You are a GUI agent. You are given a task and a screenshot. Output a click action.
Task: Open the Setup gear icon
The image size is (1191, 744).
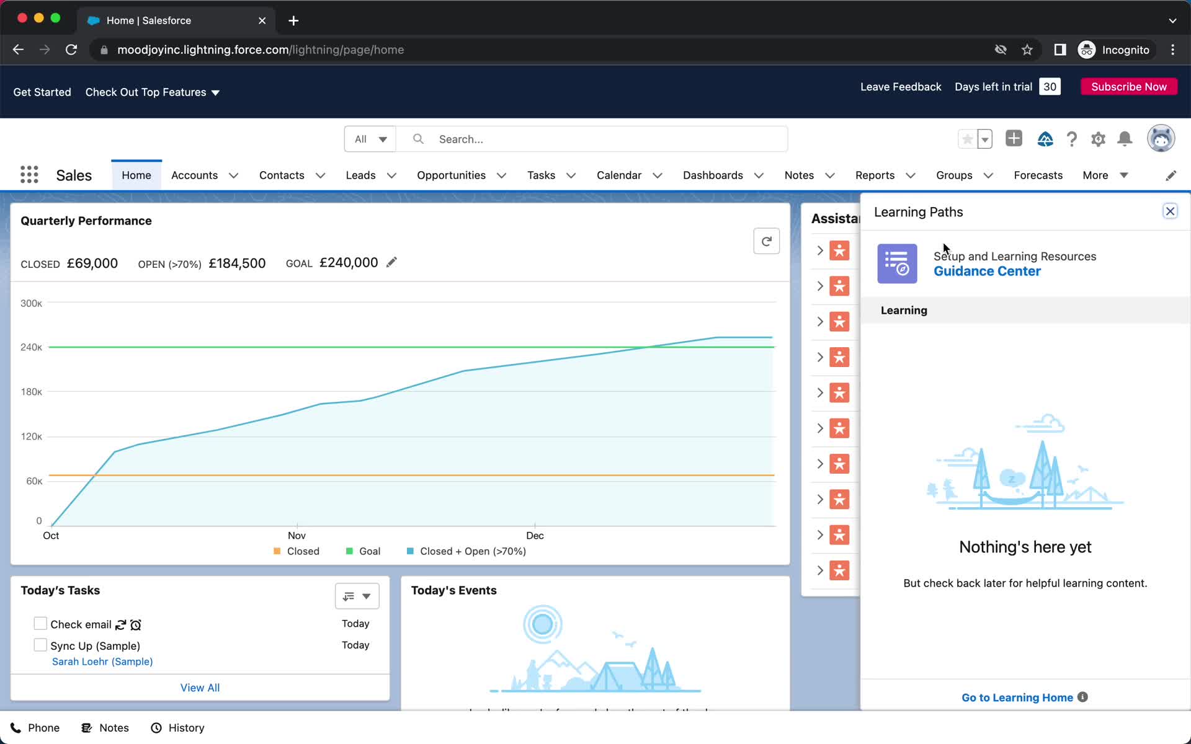[x=1098, y=139]
